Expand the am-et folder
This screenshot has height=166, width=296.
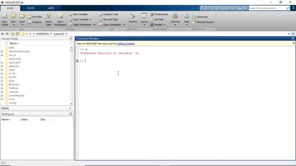(x=2, y=55)
